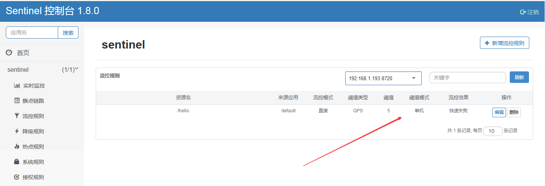Click the 共 1 条记录 record count text

click(x=459, y=131)
